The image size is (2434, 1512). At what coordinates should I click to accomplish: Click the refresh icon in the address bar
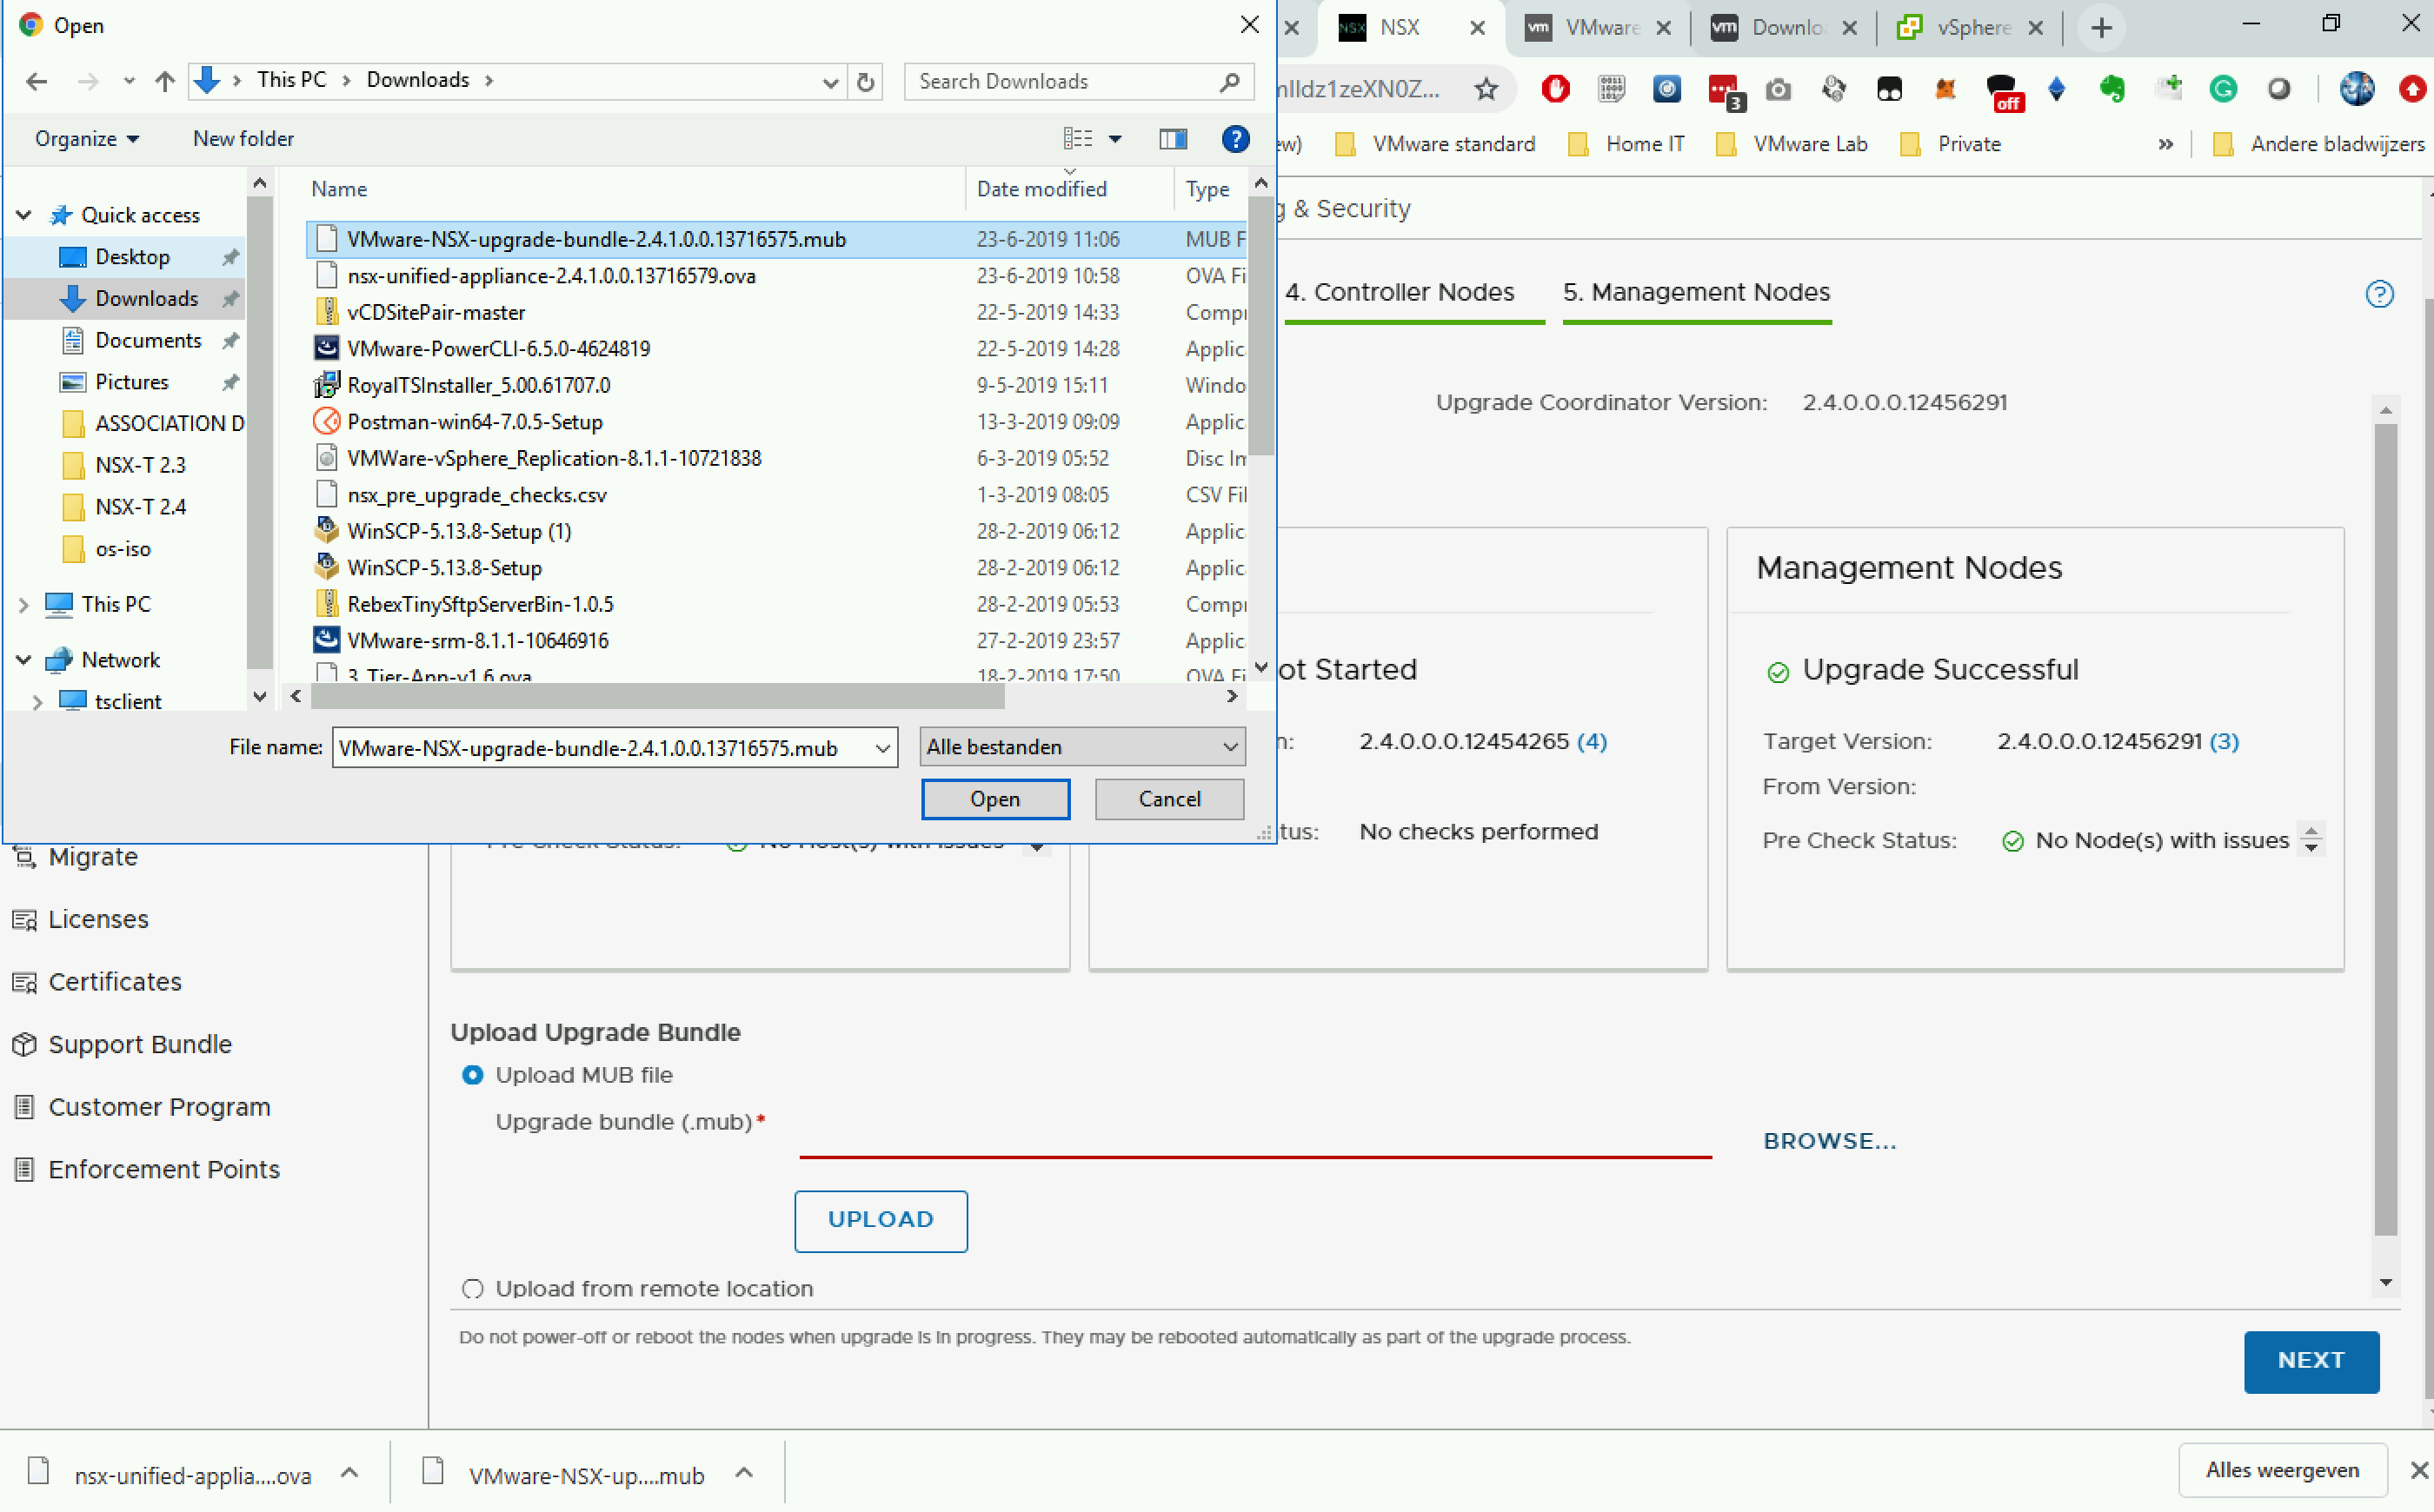(865, 81)
